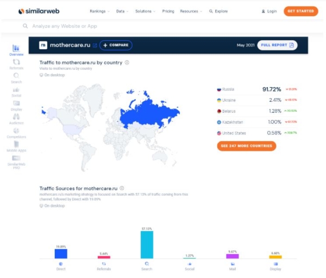Click info icon beside Traffic by country

127,62
